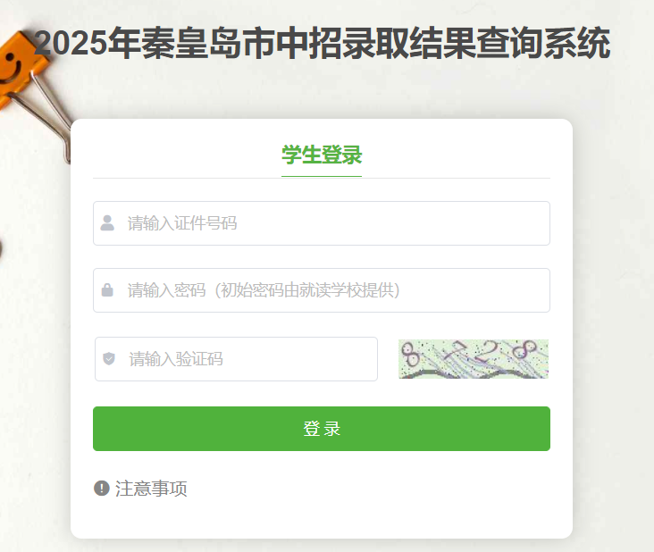Refresh the captcha verification image
654x552 pixels.
pos(474,359)
